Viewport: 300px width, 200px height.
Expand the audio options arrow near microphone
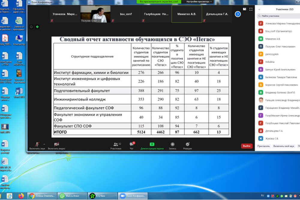[44, 144]
